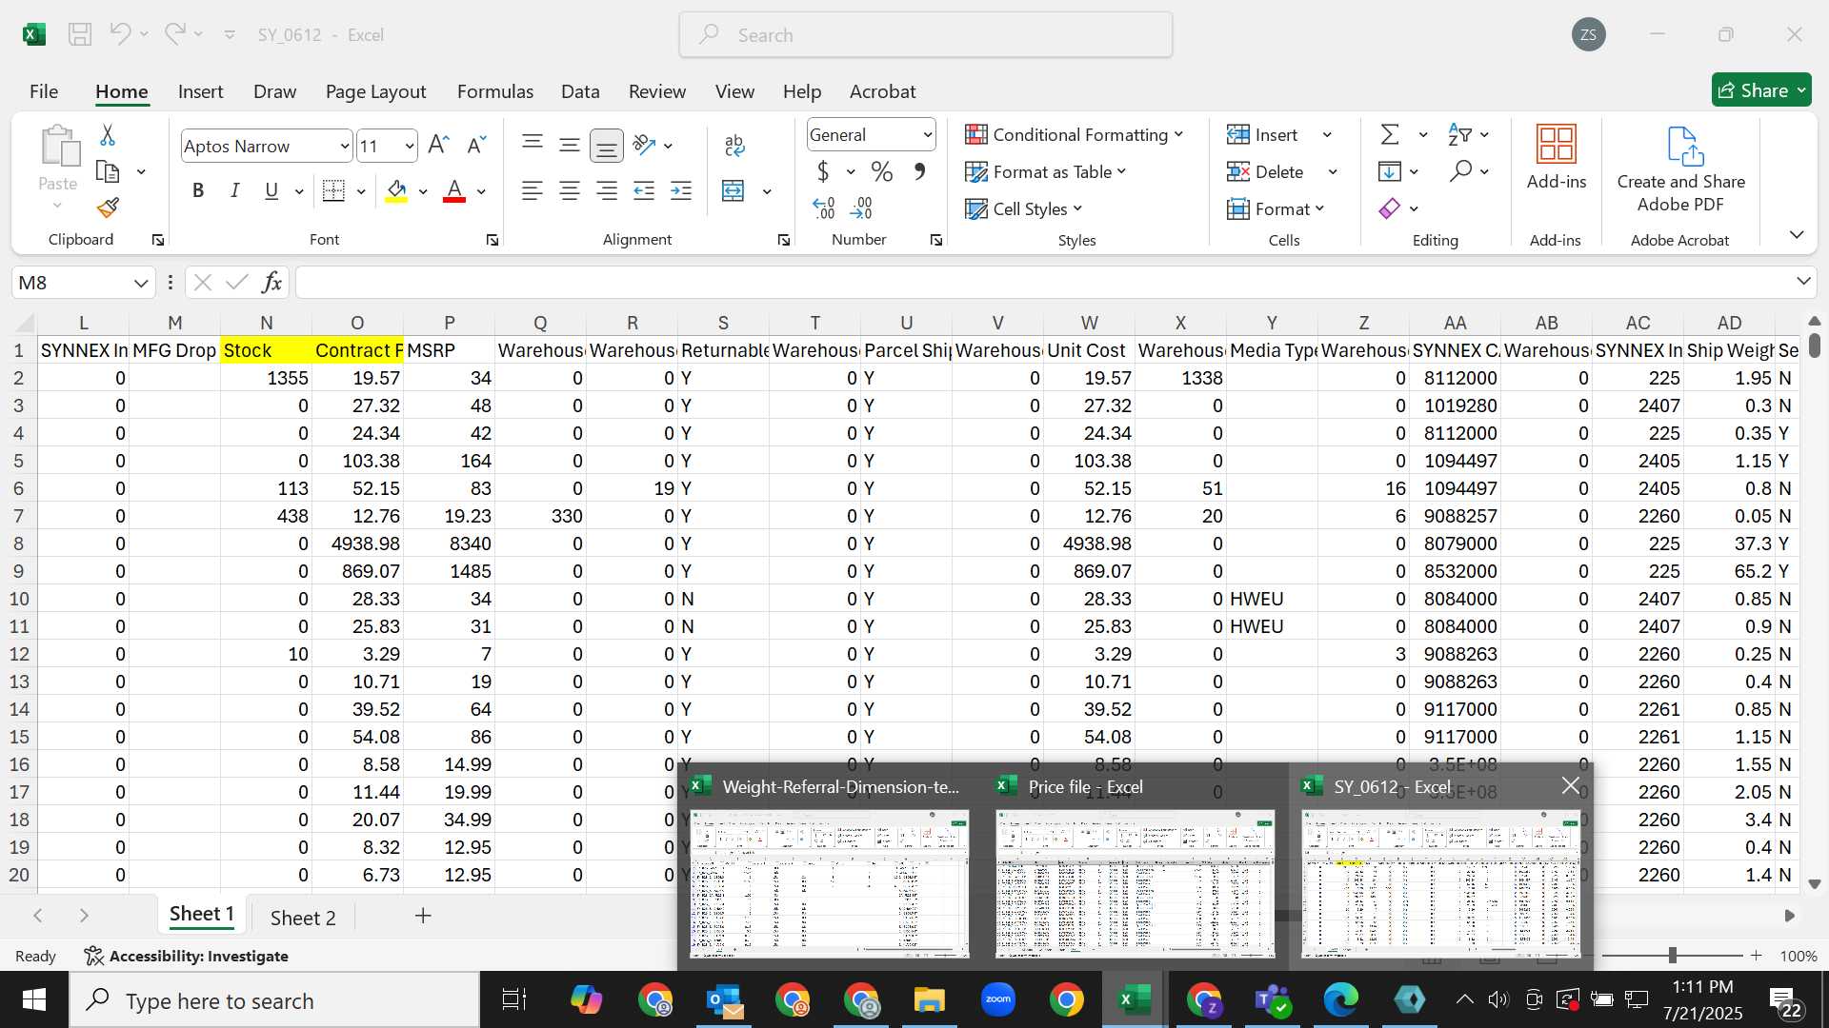Open the General number format dropdown
1829x1028 pixels.
(927, 135)
